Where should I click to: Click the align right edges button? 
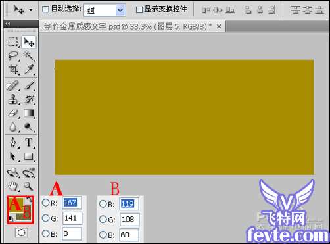[272, 10]
